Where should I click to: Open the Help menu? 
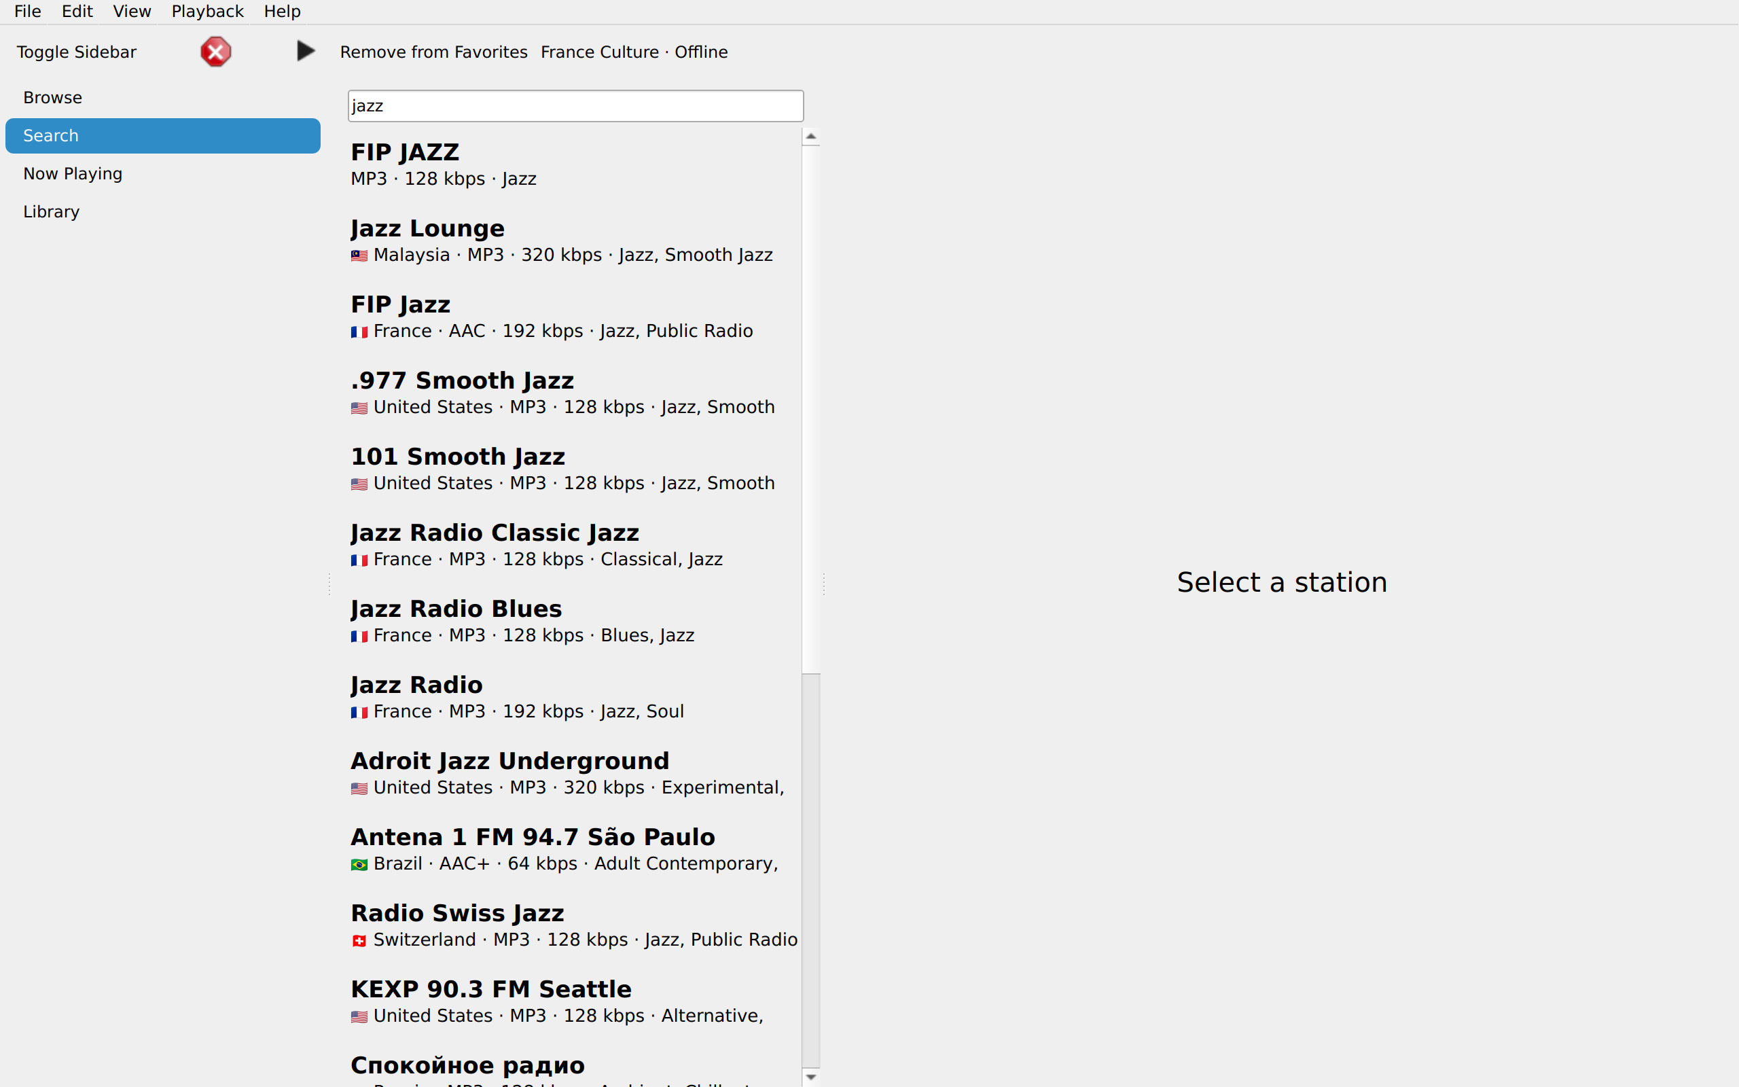(x=282, y=12)
